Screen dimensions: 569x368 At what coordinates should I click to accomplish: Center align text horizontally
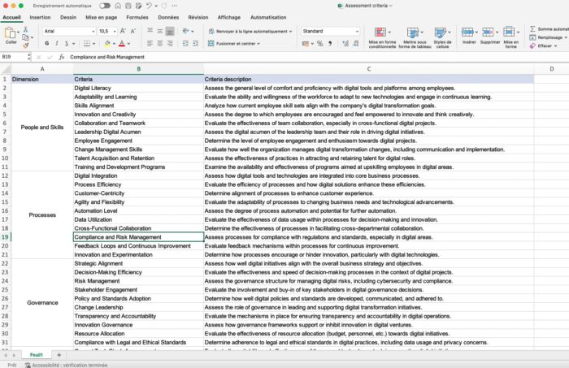160,44
